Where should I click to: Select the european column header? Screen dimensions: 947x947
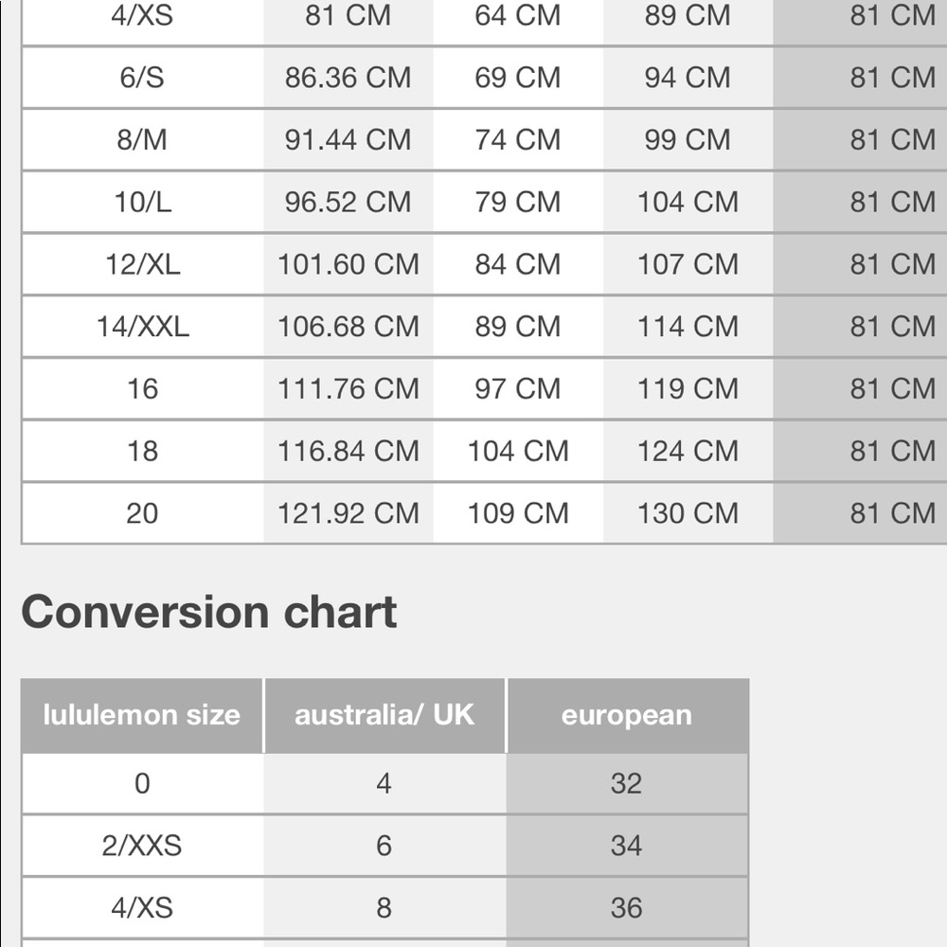click(x=627, y=715)
